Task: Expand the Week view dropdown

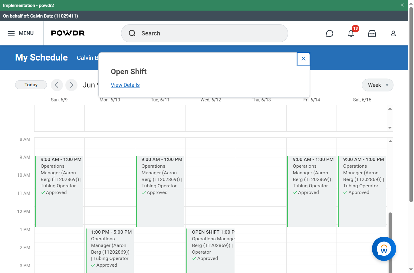Action: [378, 85]
